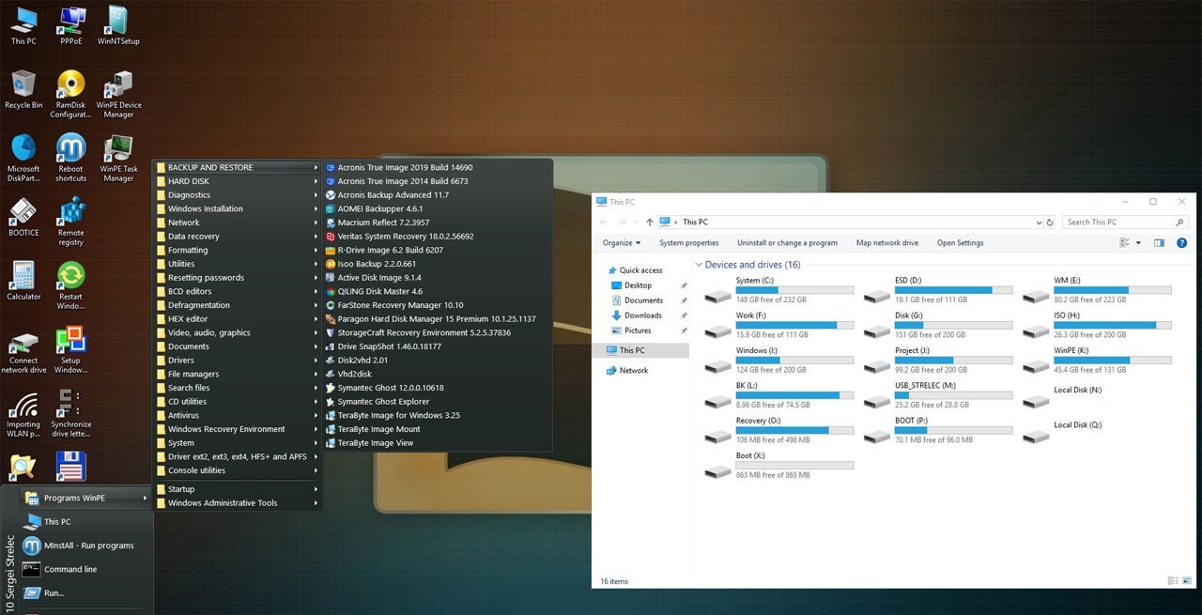Open the view options dropdown arrow
This screenshot has width=1202, height=615.
coord(1139,242)
